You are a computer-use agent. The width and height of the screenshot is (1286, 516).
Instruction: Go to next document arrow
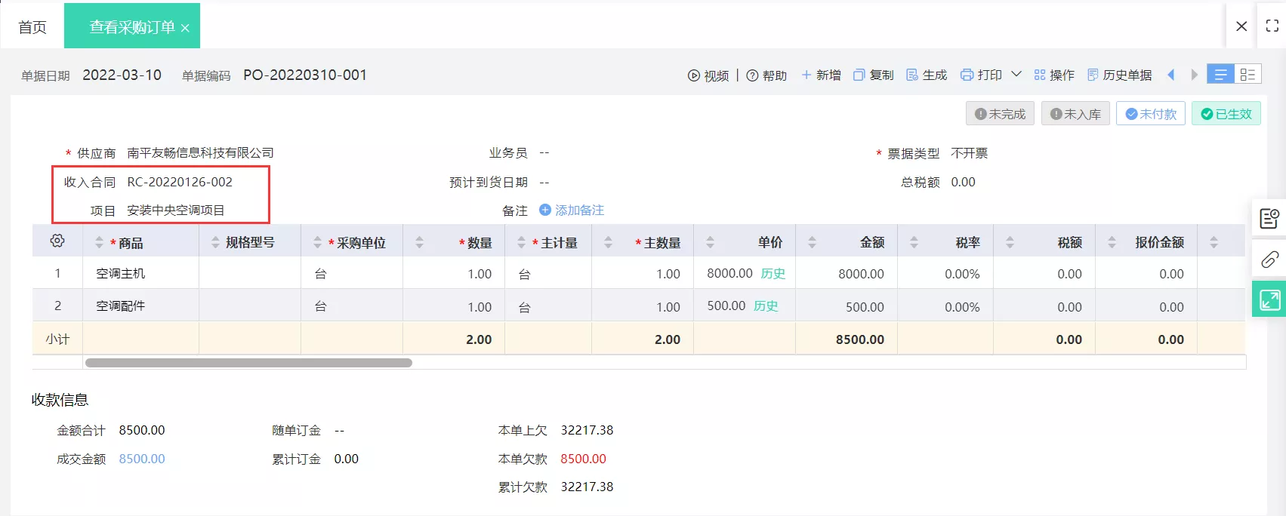coord(1194,75)
